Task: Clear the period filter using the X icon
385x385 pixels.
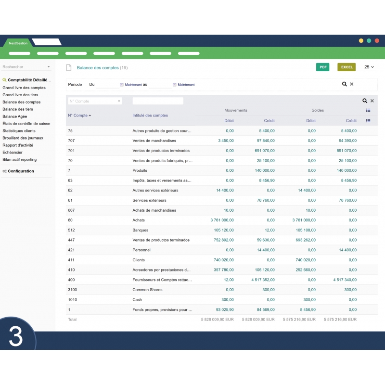Action: [352, 85]
